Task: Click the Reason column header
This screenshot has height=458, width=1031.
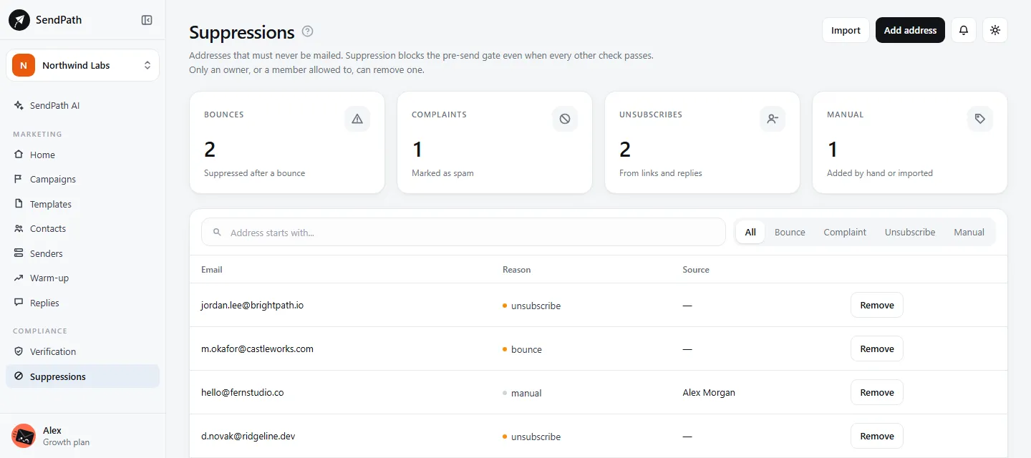Action: [517, 270]
